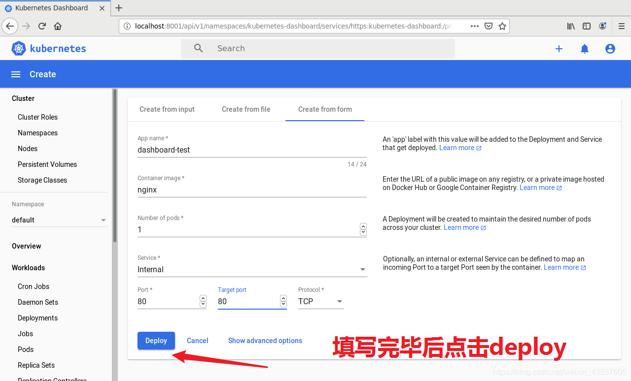This screenshot has height=381, width=631.
Task: Go to browser home page
Action: pos(58,26)
